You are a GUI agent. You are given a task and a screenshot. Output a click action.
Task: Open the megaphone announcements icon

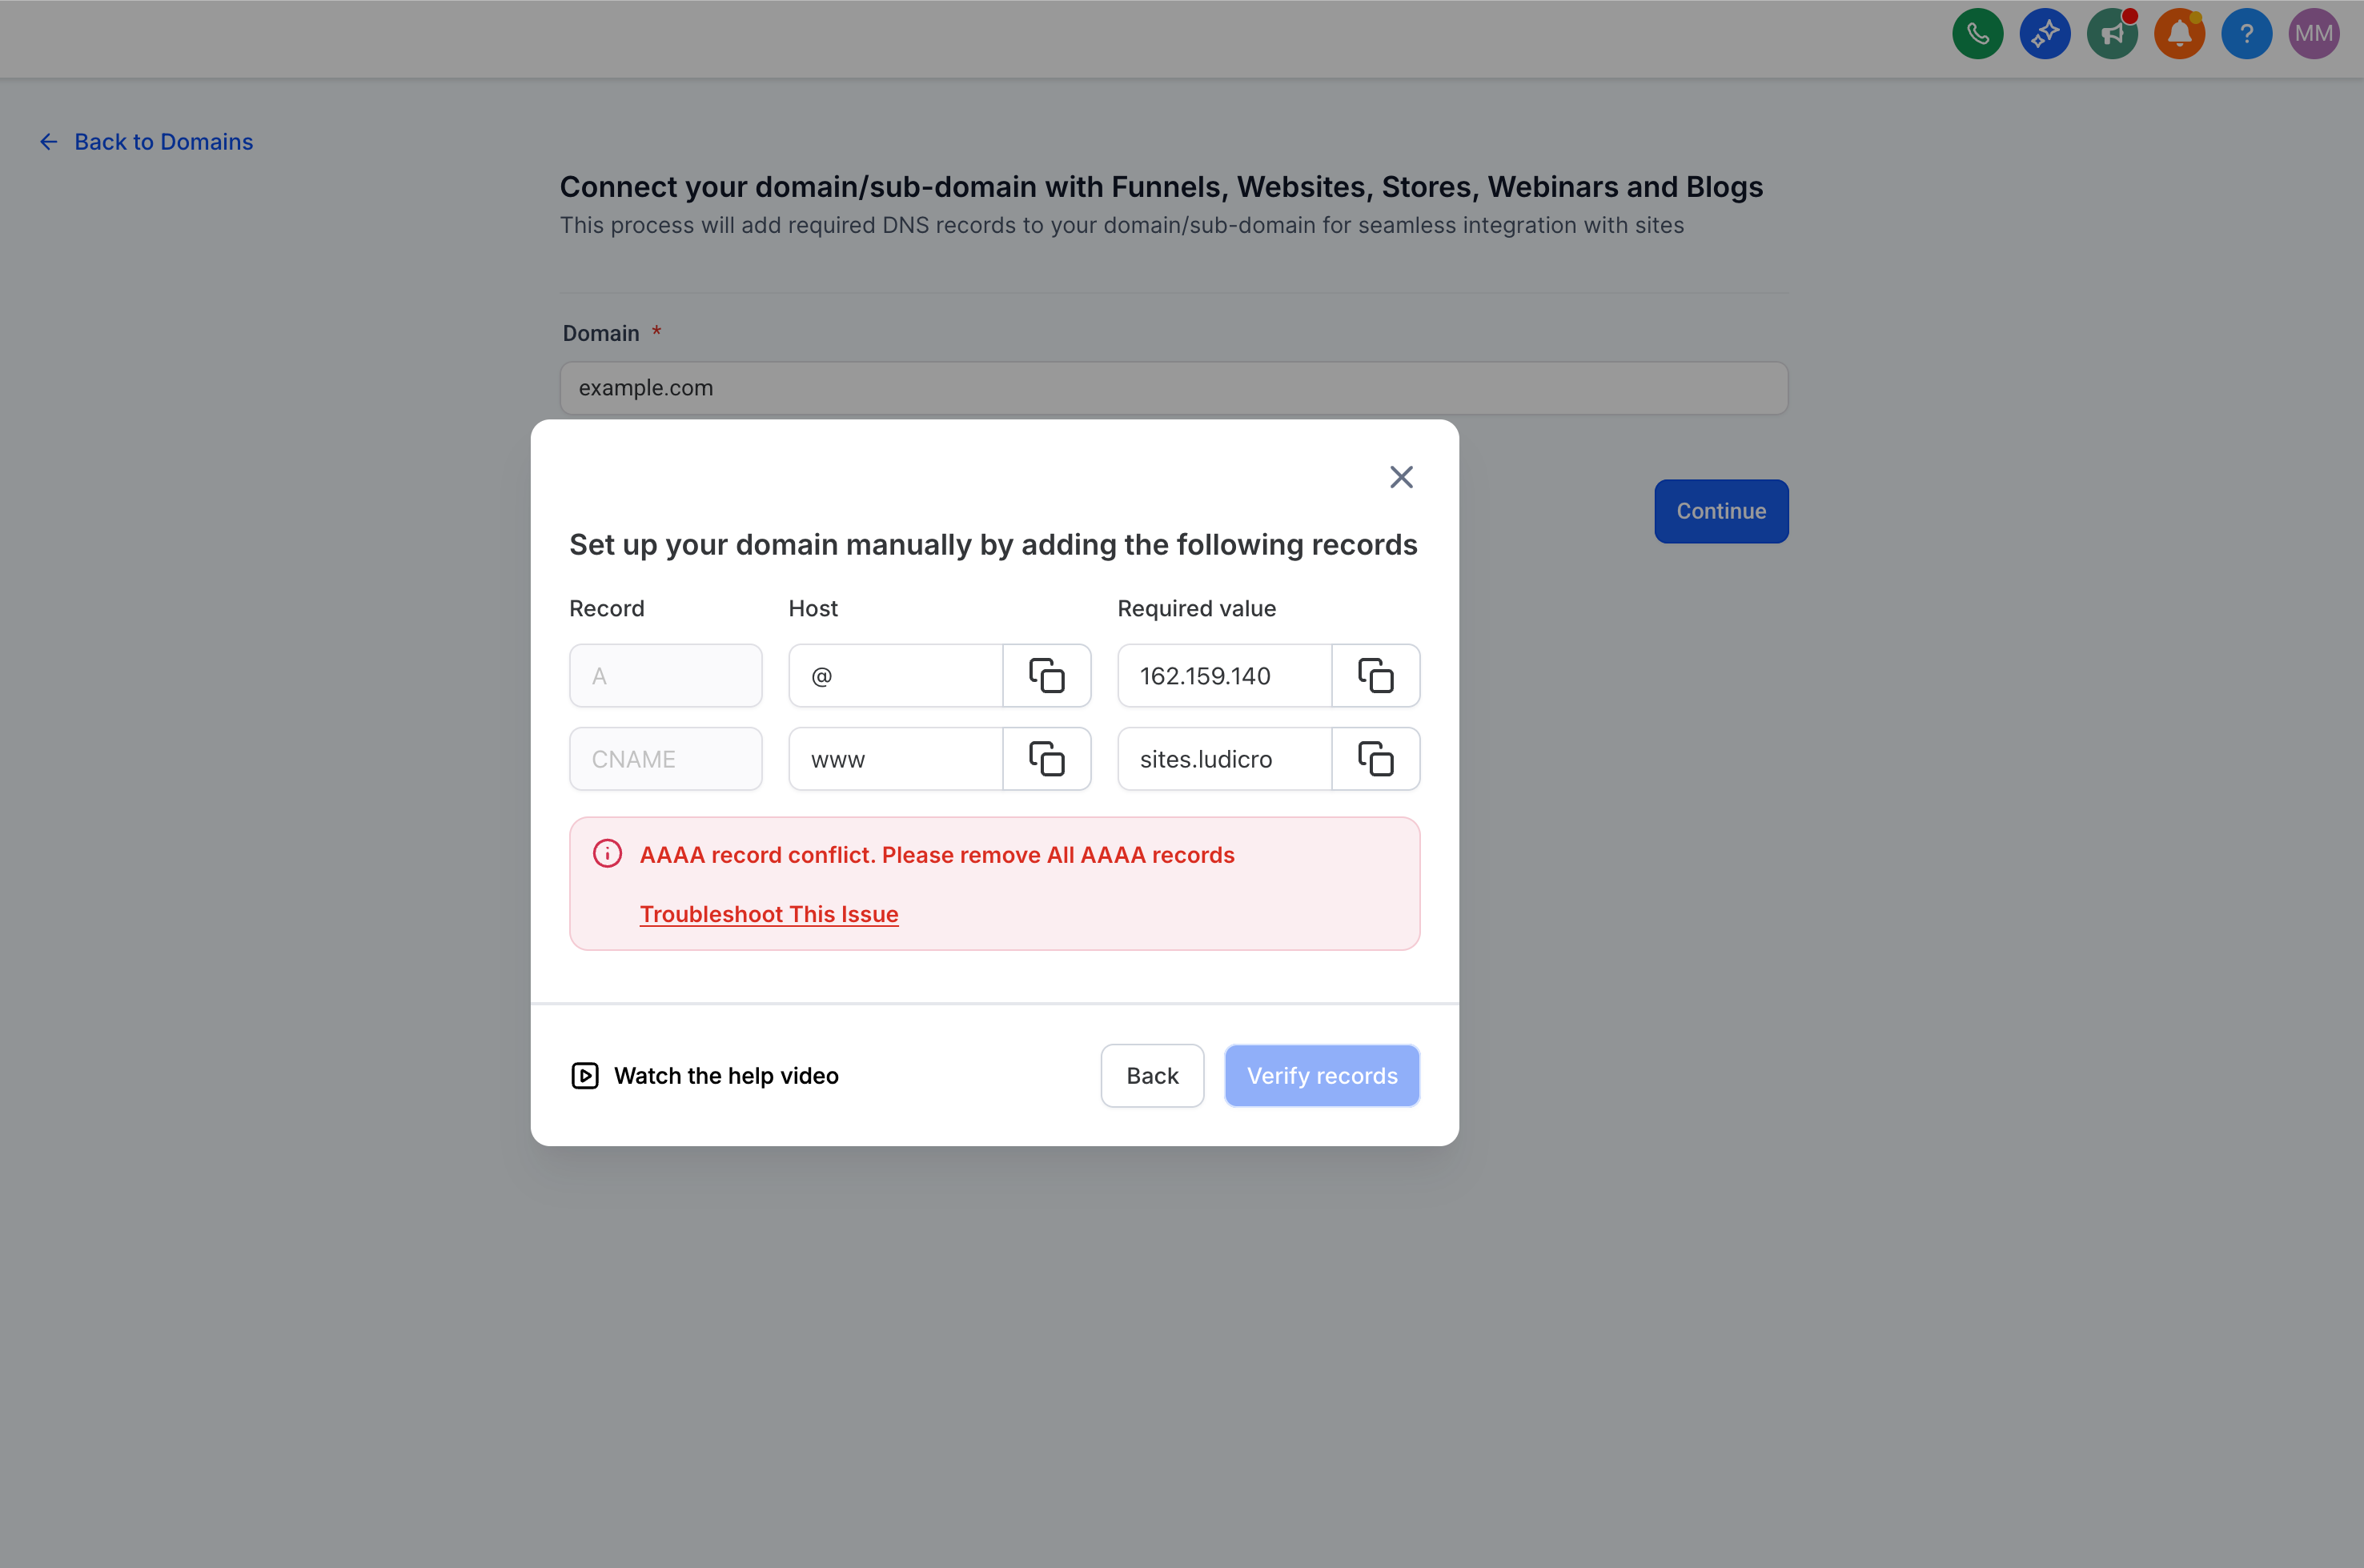point(2111,34)
